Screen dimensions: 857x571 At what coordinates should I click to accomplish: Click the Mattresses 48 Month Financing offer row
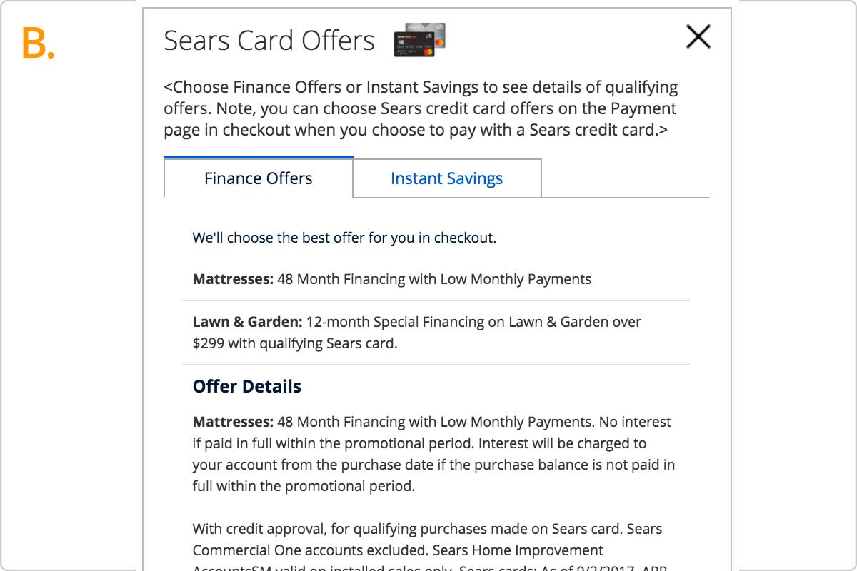click(436, 279)
